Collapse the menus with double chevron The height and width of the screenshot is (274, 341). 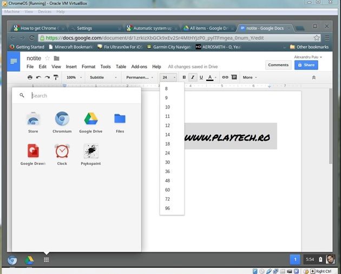click(313, 78)
